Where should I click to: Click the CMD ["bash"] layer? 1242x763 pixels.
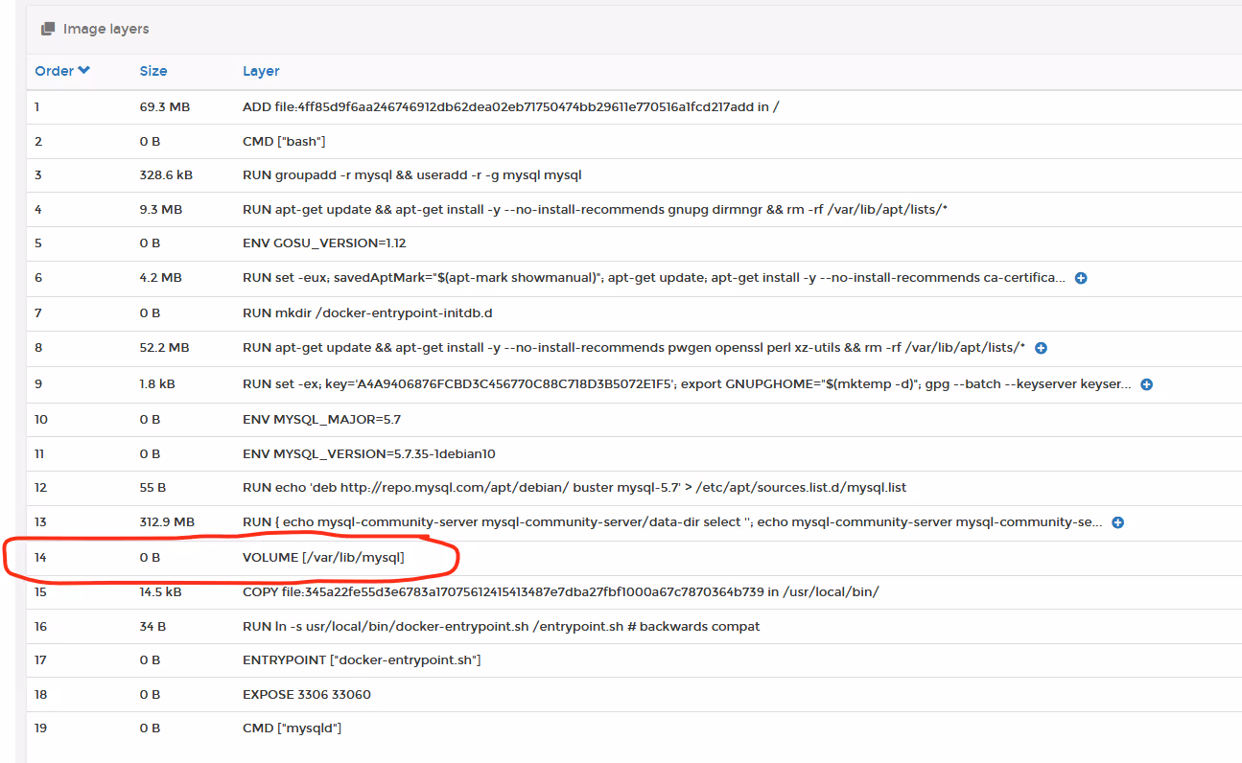click(284, 141)
